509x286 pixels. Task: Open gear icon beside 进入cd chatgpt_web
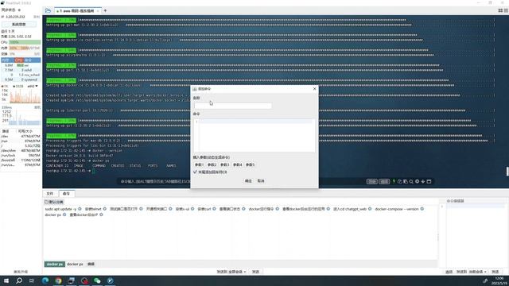(x=370, y=209)
